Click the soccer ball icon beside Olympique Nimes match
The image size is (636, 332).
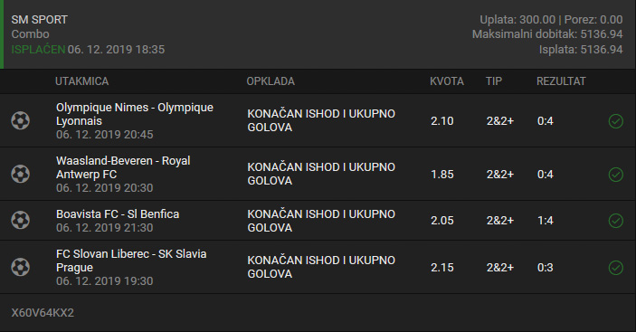20,121
